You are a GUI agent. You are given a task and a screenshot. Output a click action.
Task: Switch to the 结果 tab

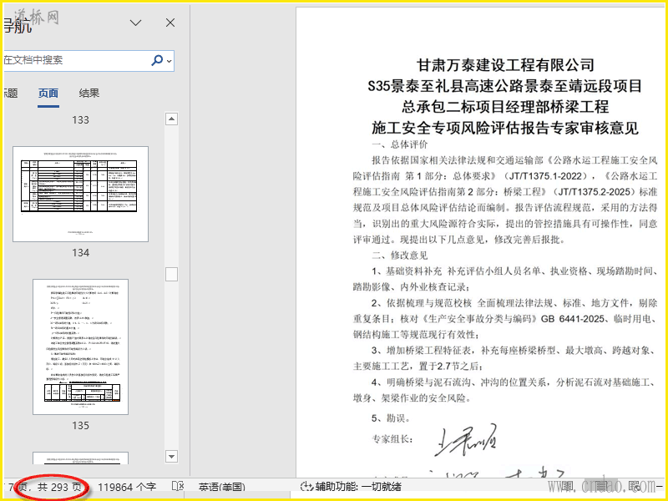[89, 94]
